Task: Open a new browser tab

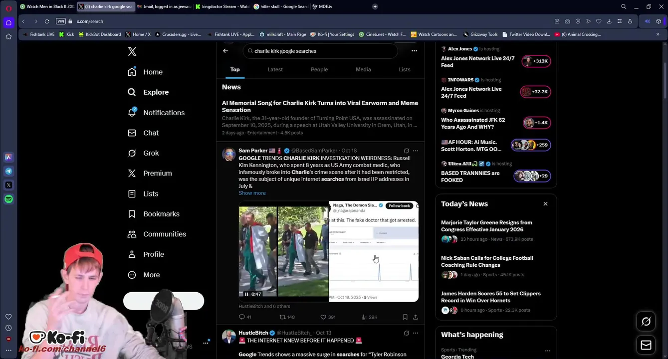Action: 375,6
